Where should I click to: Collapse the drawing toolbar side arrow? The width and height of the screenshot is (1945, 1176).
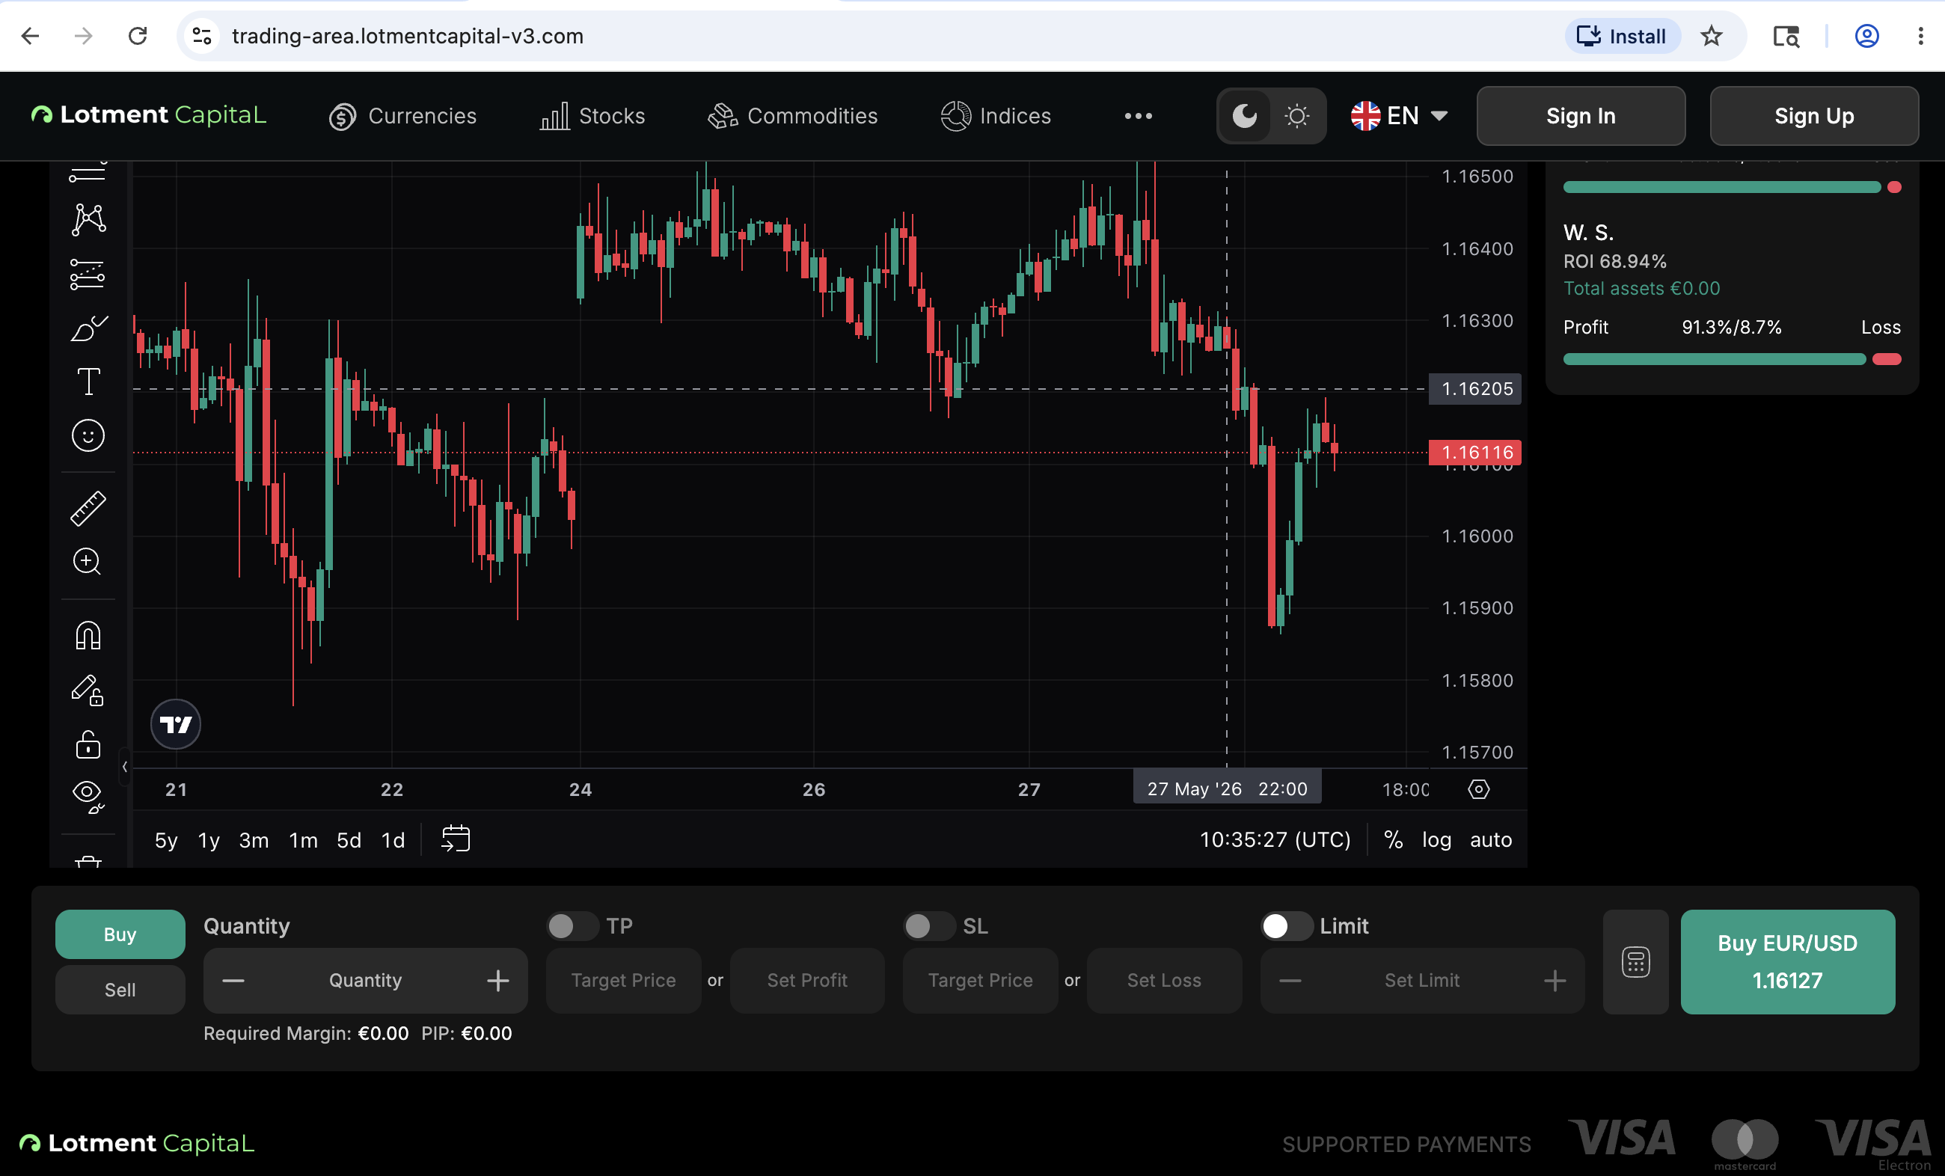[x=125, y=766]
